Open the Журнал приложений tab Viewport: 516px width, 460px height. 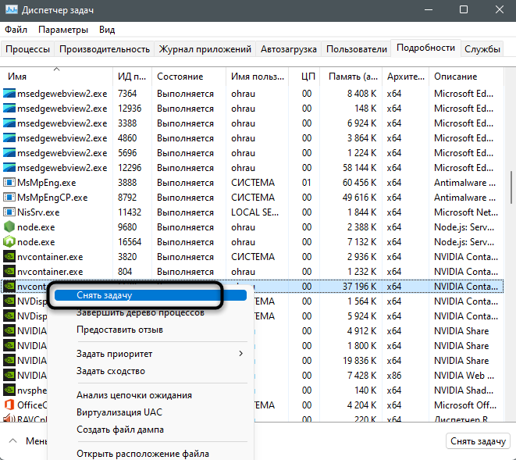pyautogui.click(x=205, y=49)
